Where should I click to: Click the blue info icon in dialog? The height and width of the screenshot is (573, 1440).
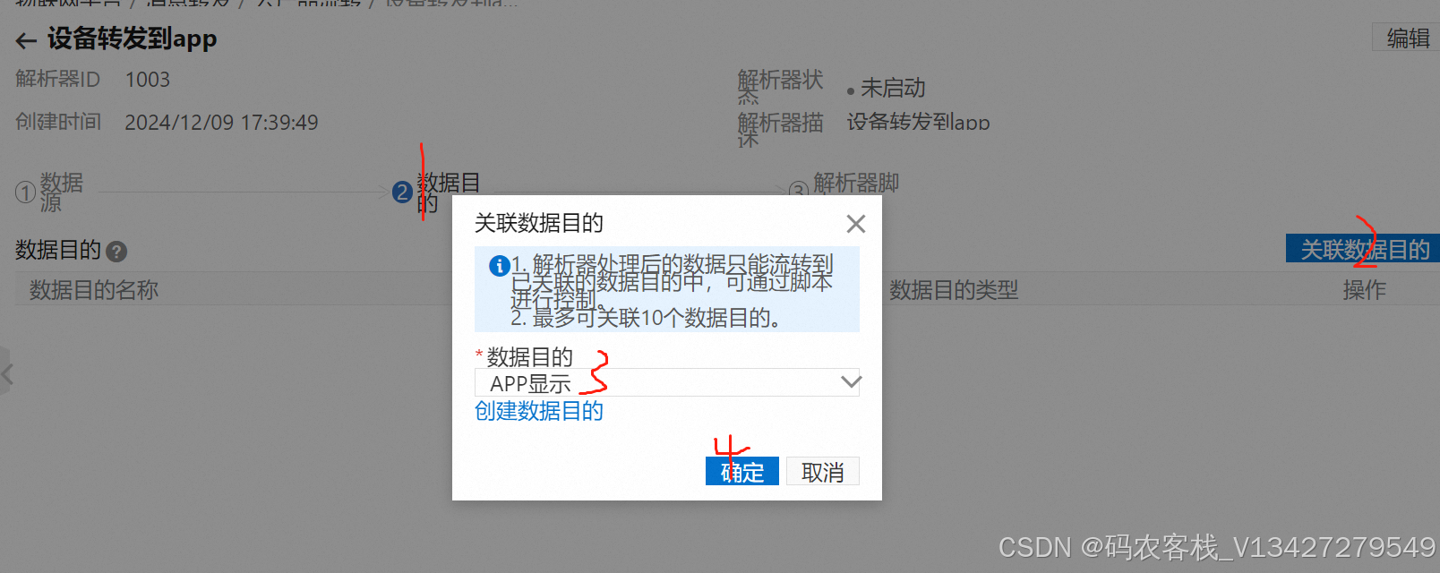tap(499, 266)
